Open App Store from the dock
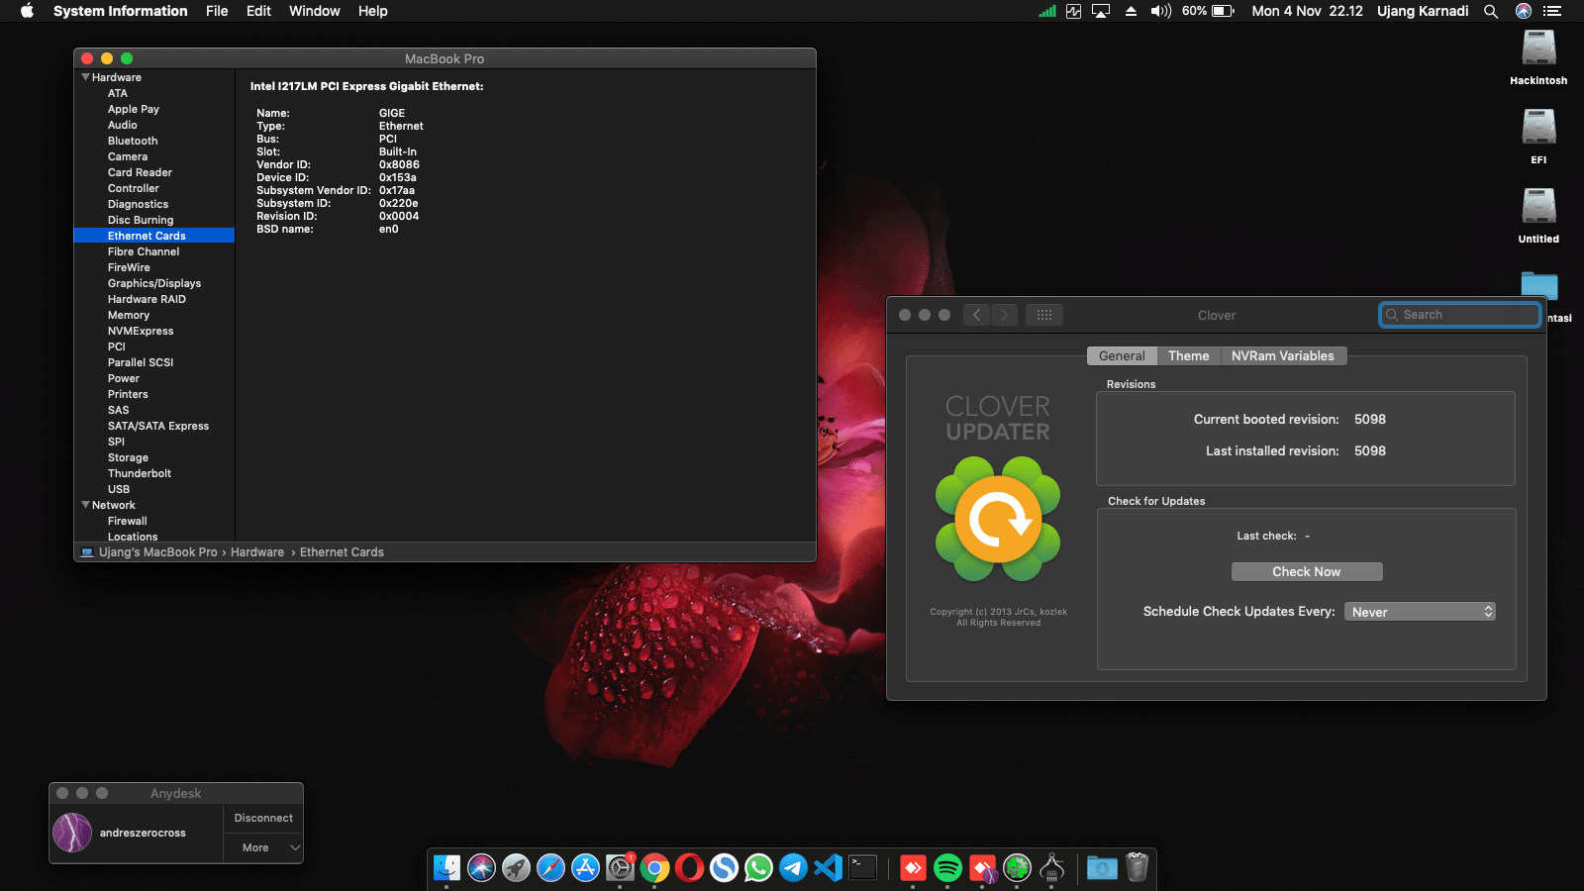This screenshot has height=891, width=1584. (585, 868)
